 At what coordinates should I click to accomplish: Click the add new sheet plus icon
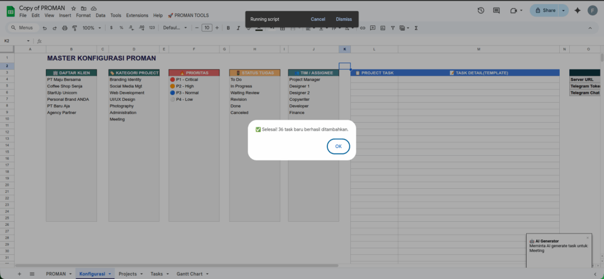pyautogui.click(x=19, y=274)
